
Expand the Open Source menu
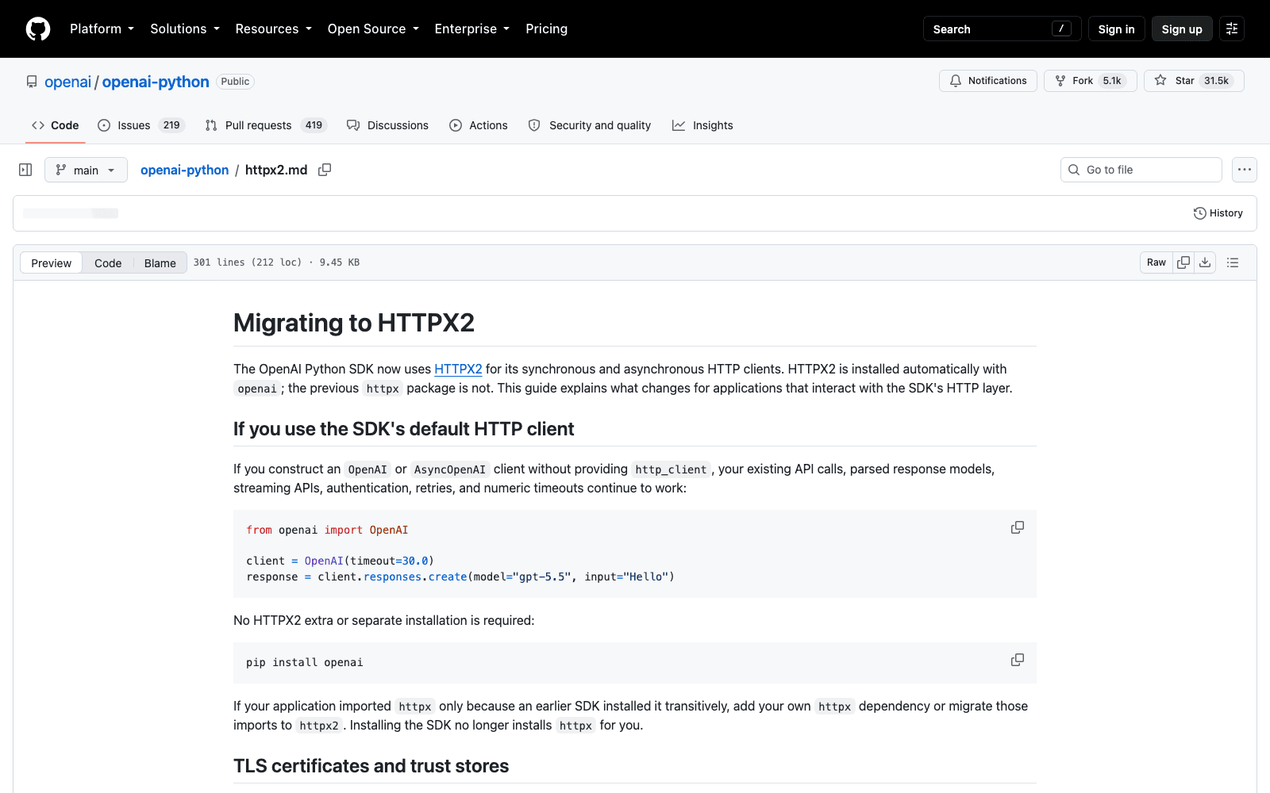point(373,29)
